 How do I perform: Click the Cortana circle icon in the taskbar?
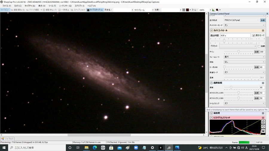pyautogui.click(x=70, y=148)
